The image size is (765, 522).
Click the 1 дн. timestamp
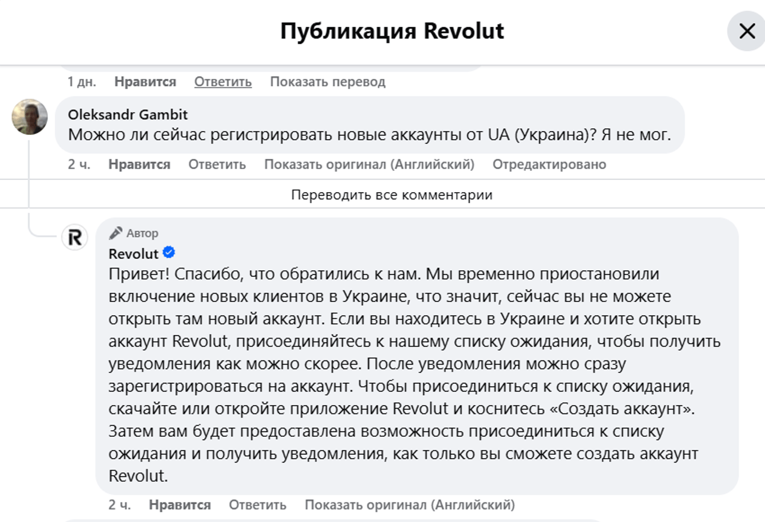(x=81, y=82)
